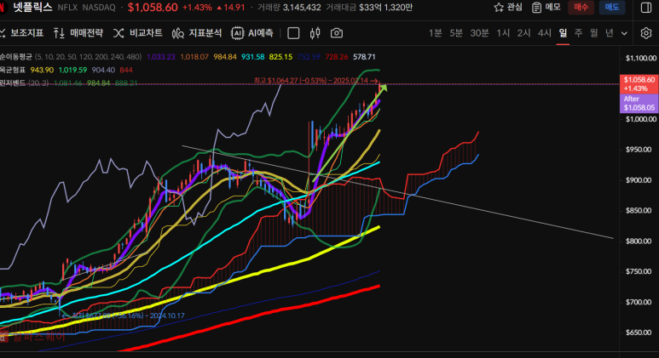
Task: Select the 30분 timeframe
Action: pyautogui.click(x=479, y=32)
